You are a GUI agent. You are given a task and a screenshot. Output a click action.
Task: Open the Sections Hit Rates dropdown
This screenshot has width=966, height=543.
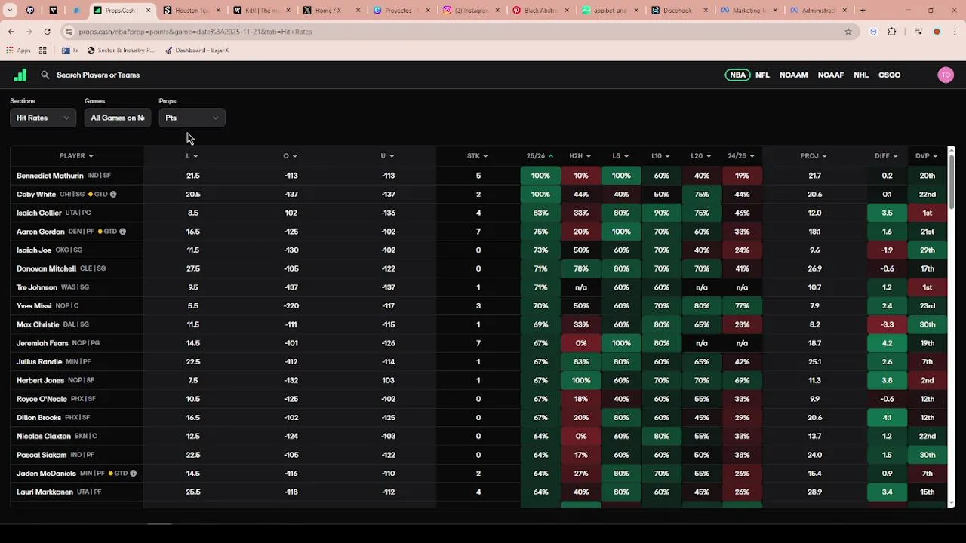tap(43, 118)
